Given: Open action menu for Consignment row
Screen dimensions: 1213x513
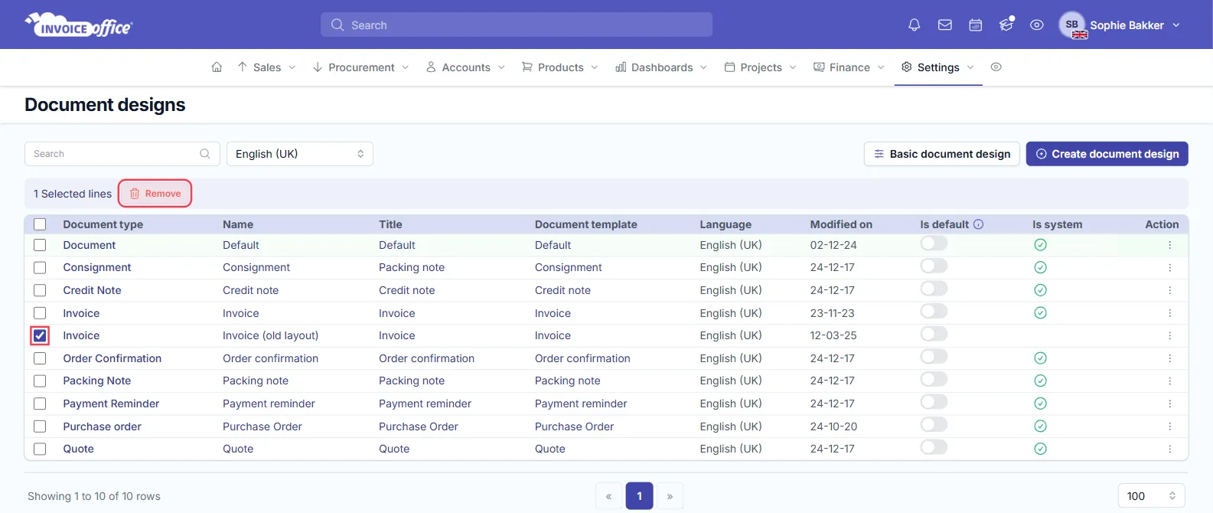Looking at the screenshot, I should [x=1169, y=268].
